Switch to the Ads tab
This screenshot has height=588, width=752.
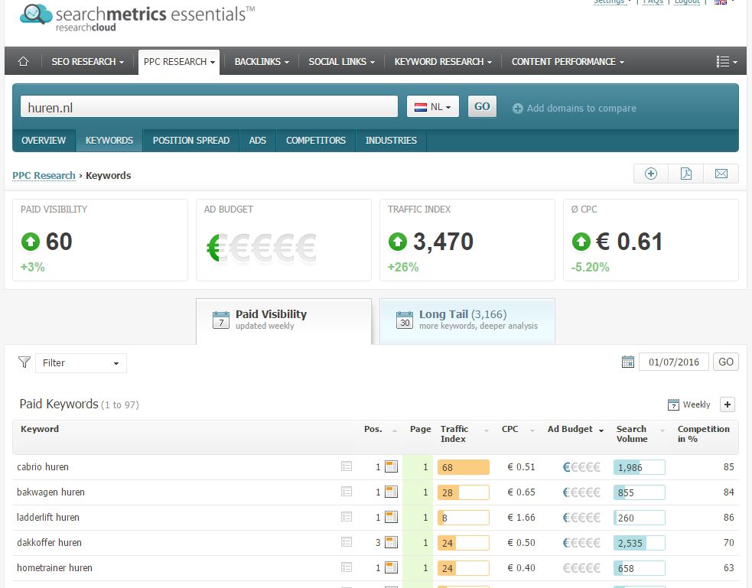[x=258, y=141]
